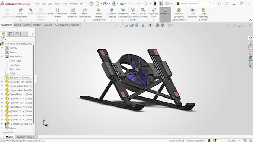The image size is (253, 142).
Task: Open the Window menu
Action: click(74, 4)
